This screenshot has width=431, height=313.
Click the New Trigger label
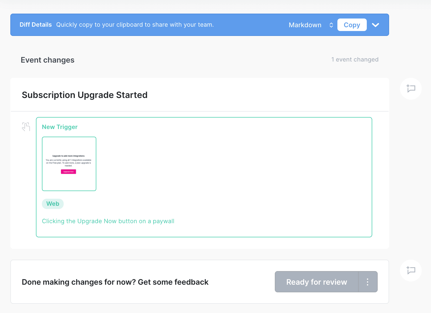[x=60, y=127]
